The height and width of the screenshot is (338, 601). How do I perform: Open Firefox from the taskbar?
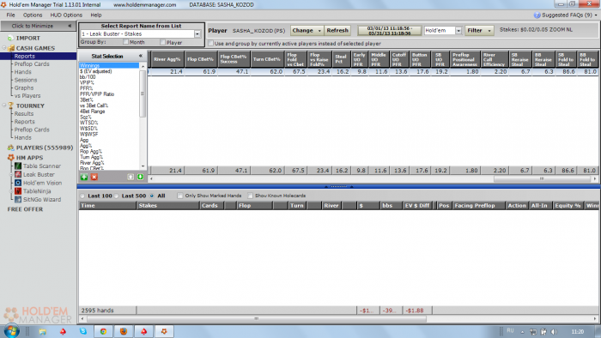[x=124, y=331]
